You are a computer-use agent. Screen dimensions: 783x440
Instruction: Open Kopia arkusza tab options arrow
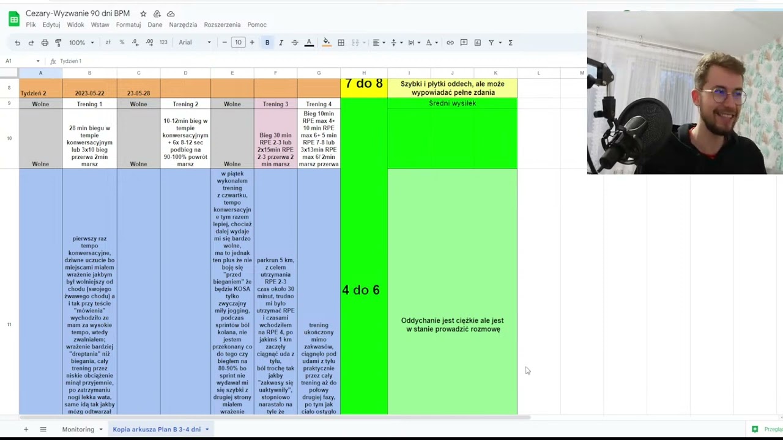pyautogui.click(x=207, y=430)
